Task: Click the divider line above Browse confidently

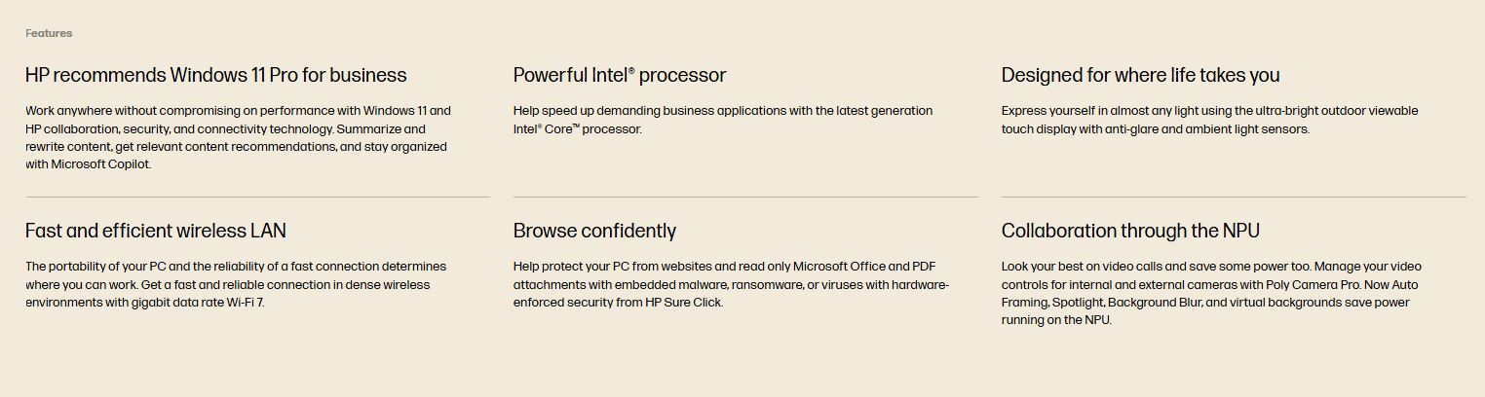Action: (x=745, y=197)
